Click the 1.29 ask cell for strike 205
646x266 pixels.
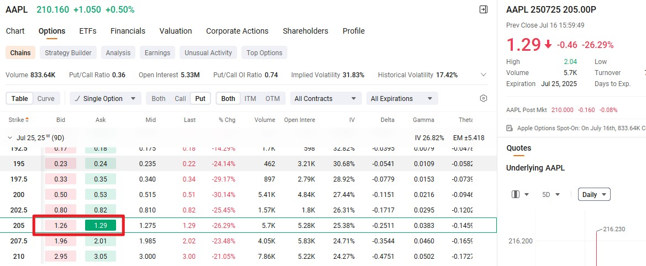(x=101, y=225)
